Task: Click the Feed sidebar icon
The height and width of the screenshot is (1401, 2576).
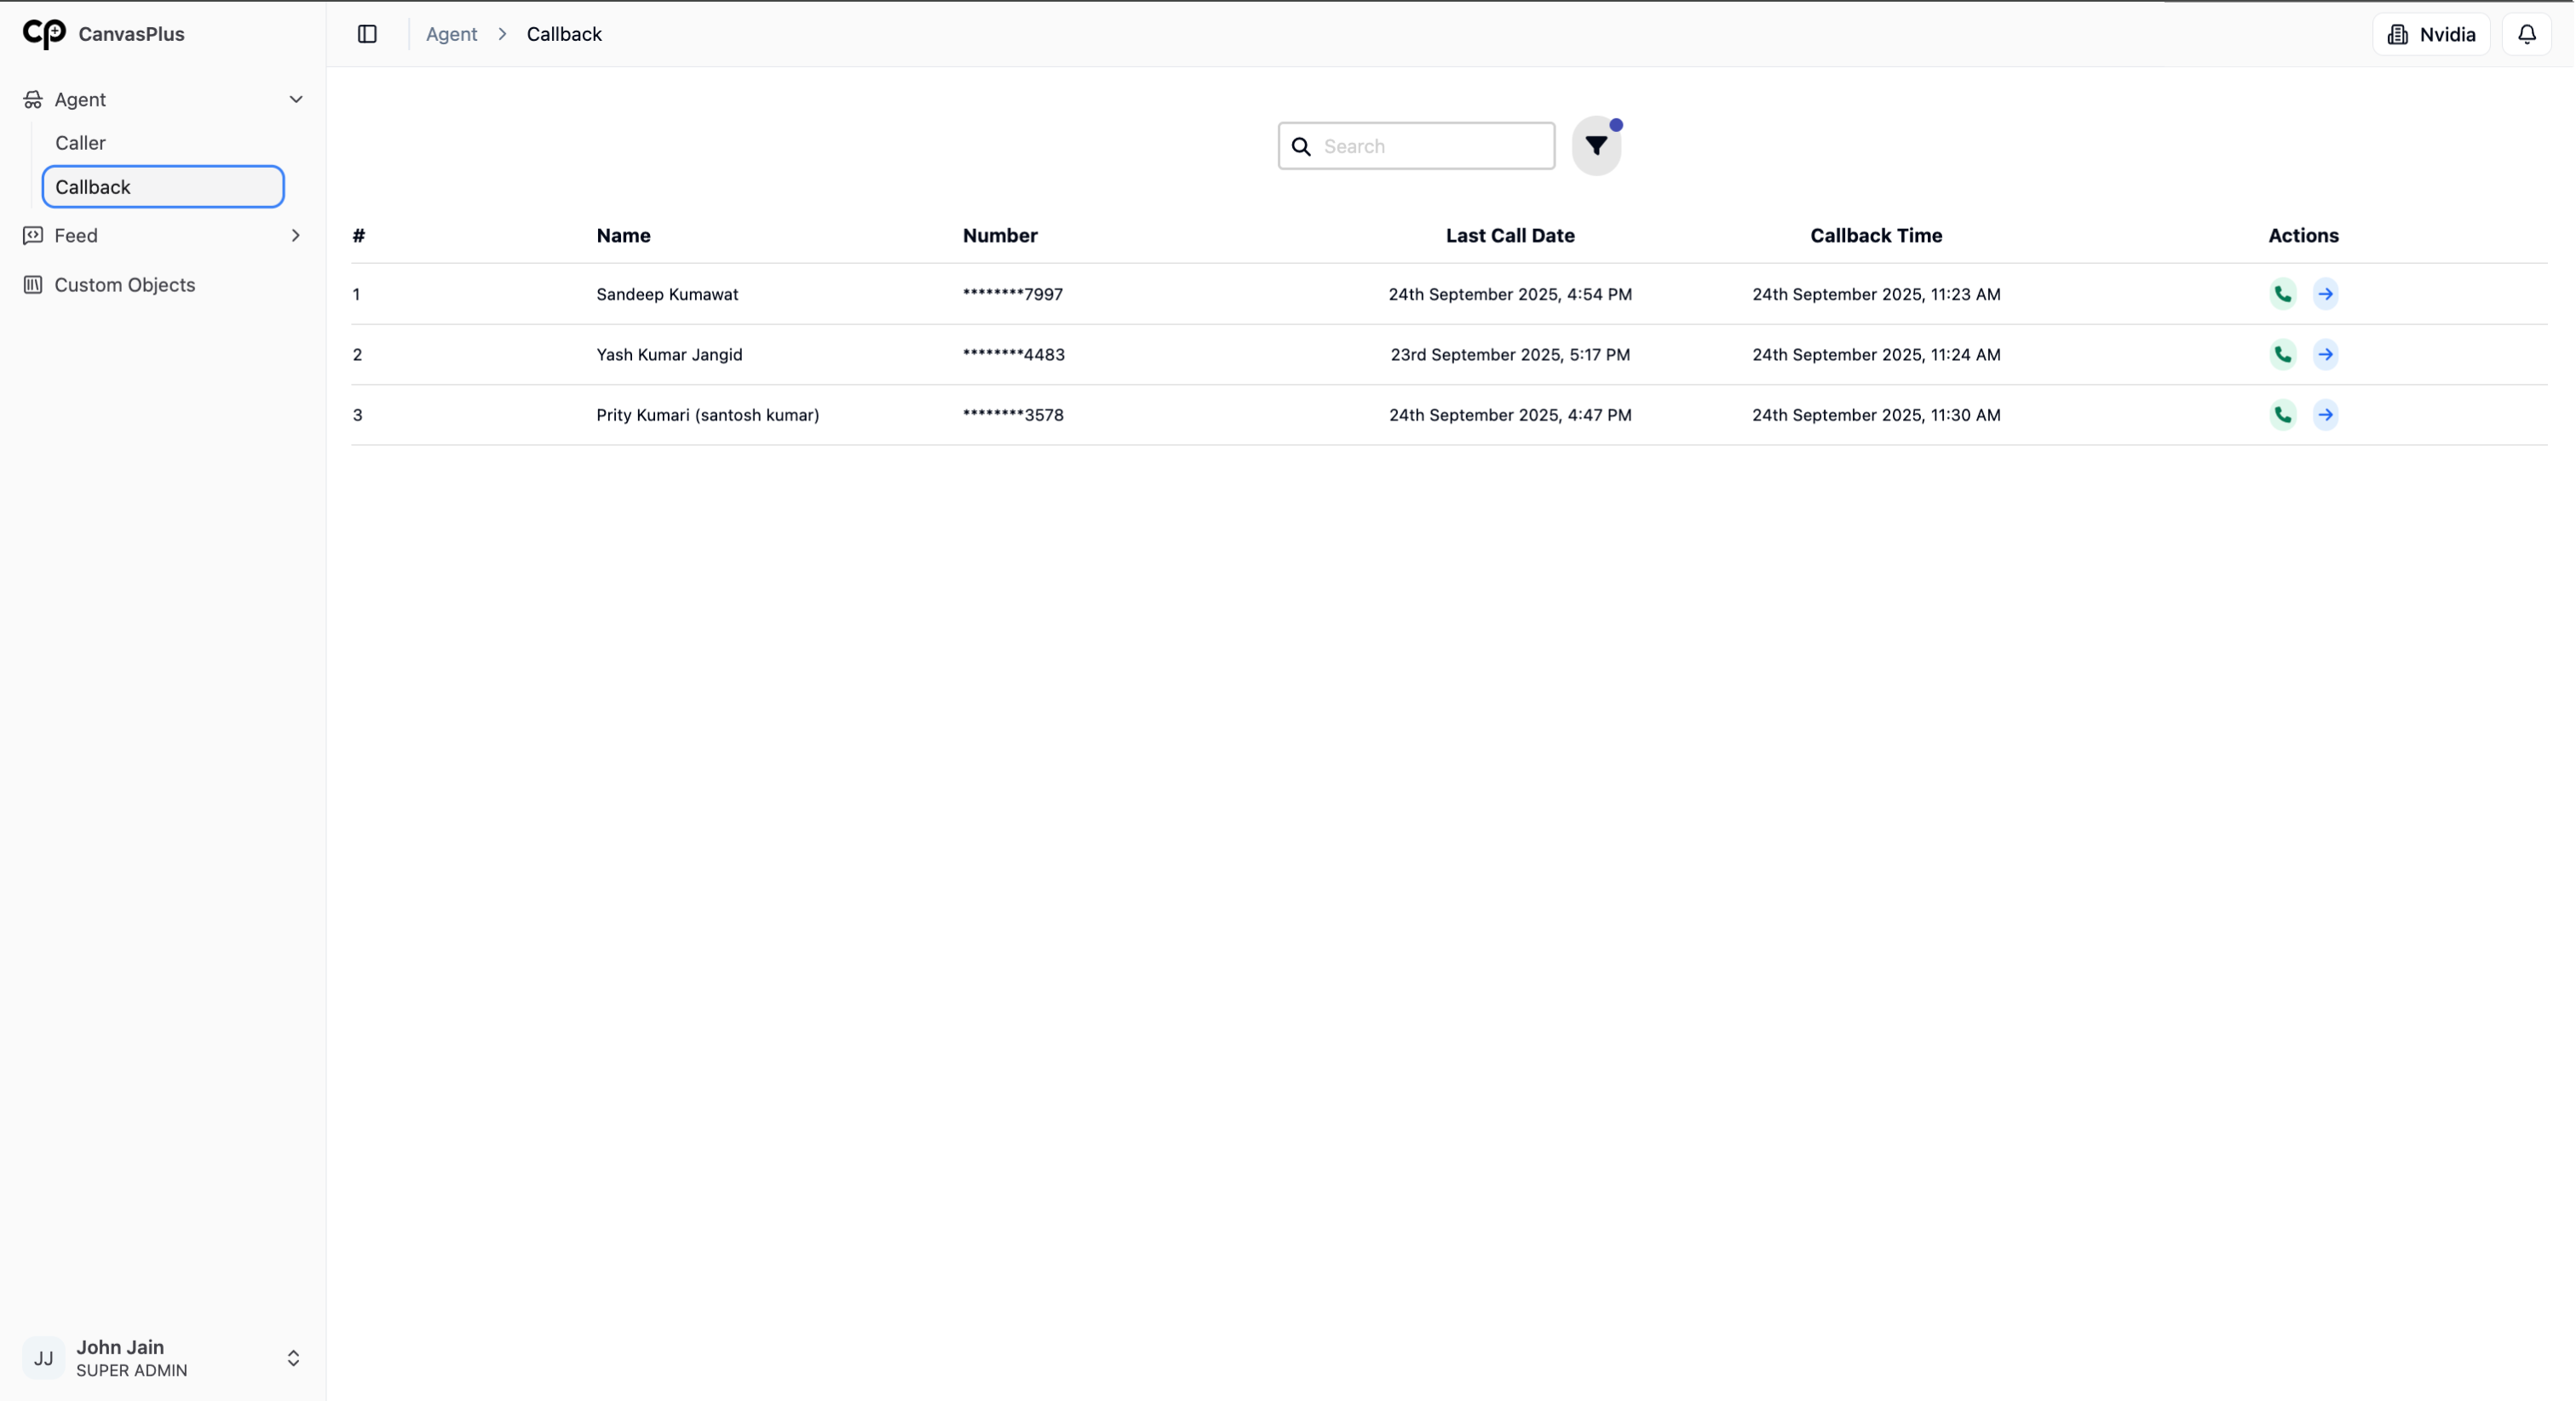Action: [33, 236]
